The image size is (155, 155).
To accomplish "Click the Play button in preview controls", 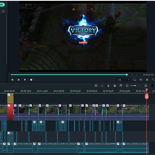I will coord(25,80).
